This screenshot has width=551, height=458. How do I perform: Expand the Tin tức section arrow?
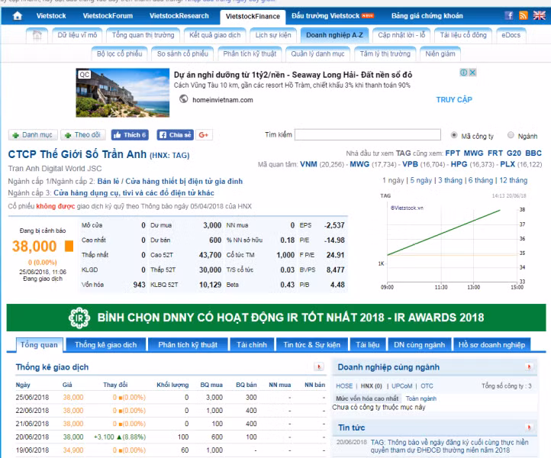(529, 427)
